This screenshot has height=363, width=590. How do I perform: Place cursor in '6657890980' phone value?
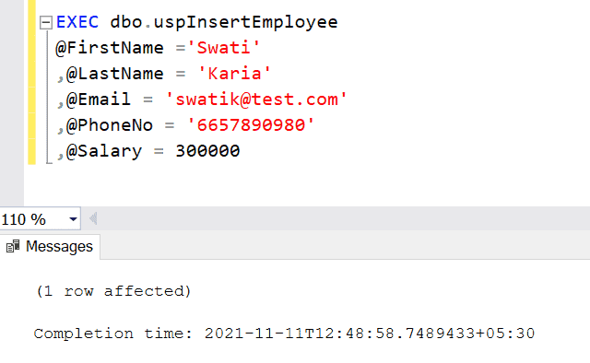pos(251,125)
